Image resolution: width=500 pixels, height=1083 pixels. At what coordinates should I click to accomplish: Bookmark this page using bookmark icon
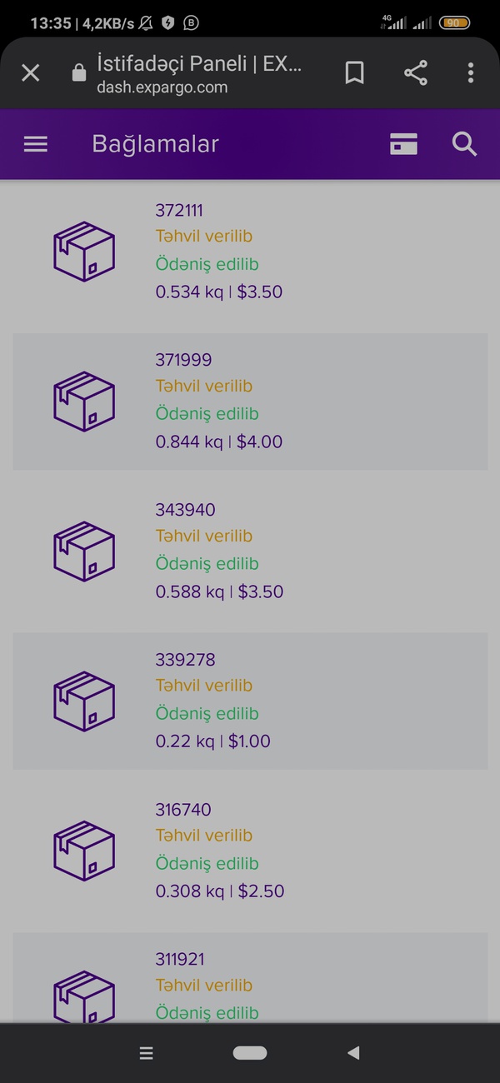(x=354, y=73)
